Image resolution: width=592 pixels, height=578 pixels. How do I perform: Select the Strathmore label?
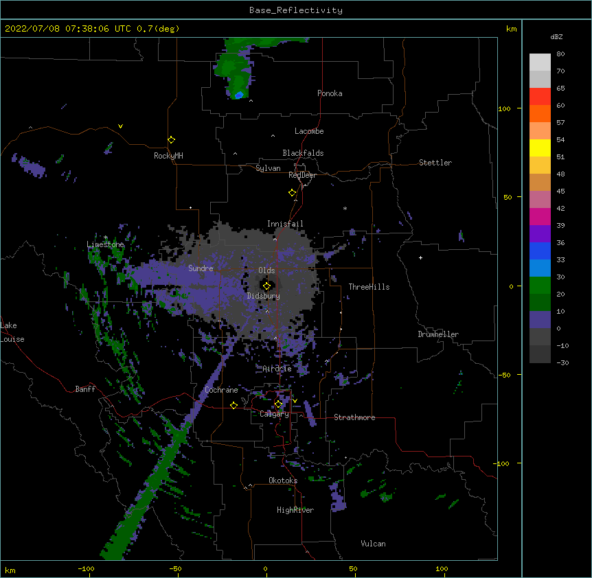click(x=354, y=417)
